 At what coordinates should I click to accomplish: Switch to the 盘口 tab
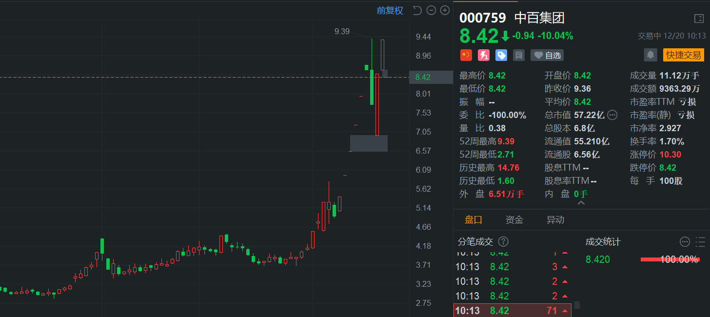[473, 220]
